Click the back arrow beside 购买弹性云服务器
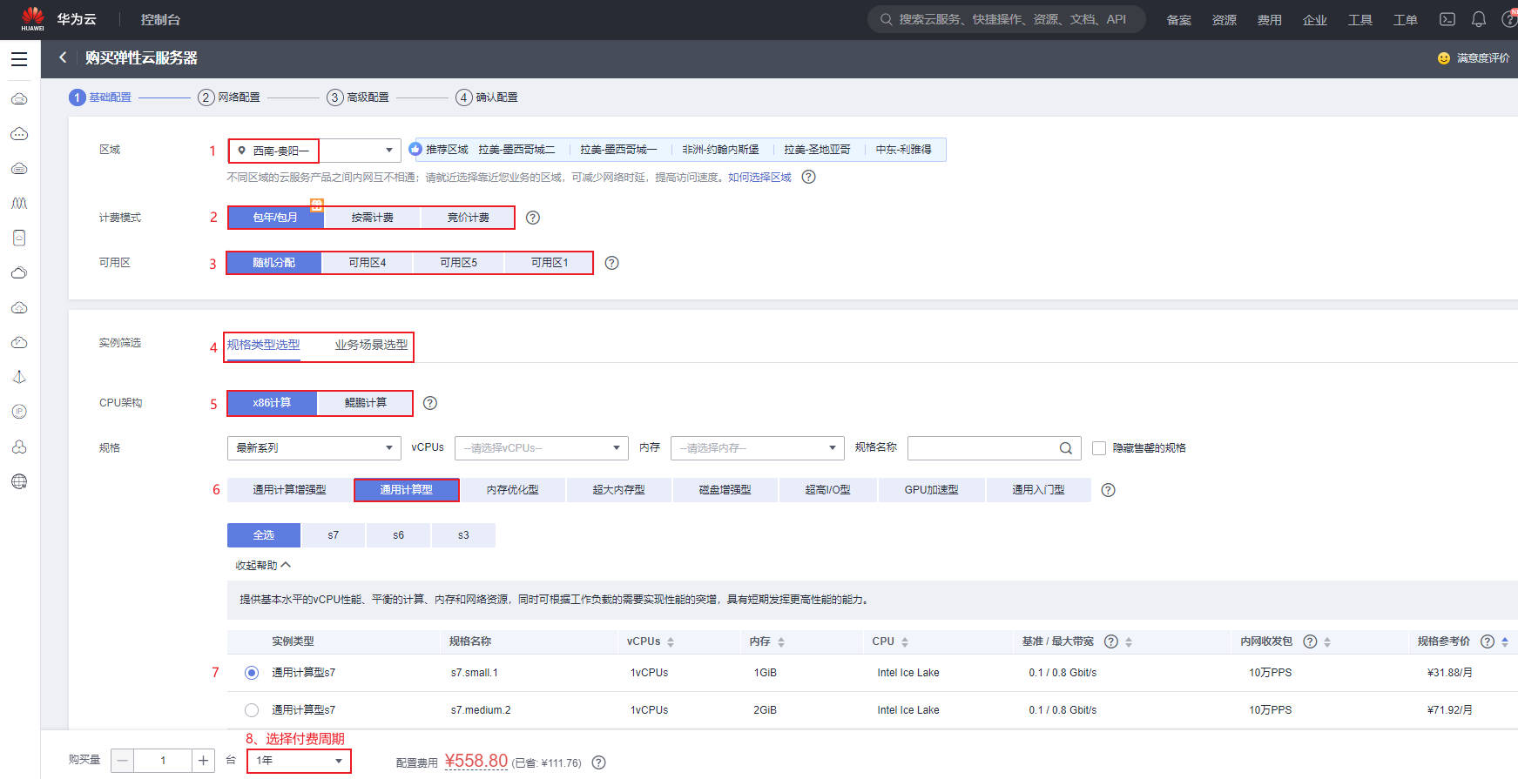This screenshot has width=1518, height=779. 63,57
